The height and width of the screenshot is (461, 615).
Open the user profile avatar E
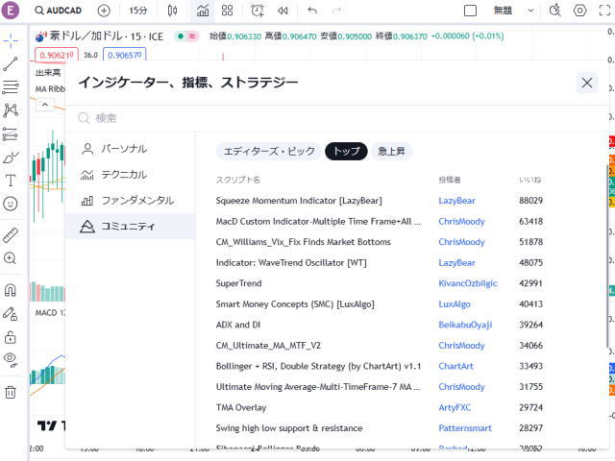click(11, 11)
